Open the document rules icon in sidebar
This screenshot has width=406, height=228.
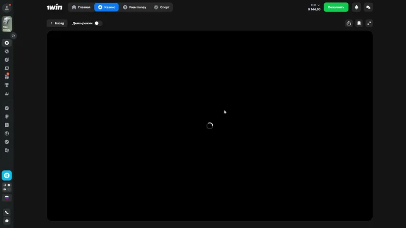pyautogui.click(x=7, y=125)
